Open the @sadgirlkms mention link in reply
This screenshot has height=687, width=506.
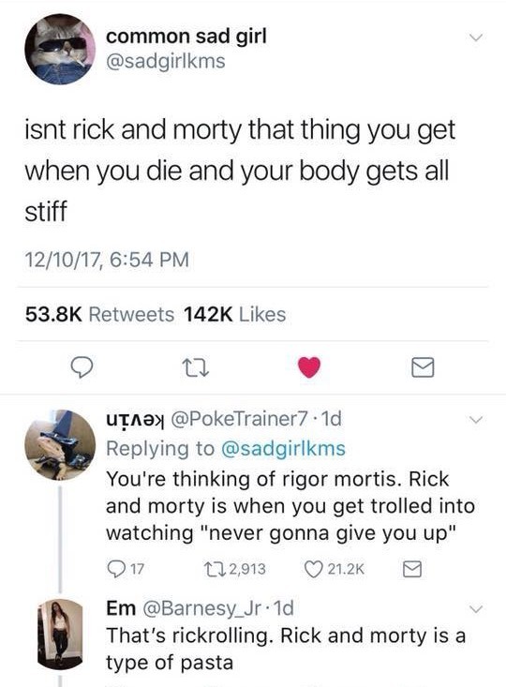283,449
